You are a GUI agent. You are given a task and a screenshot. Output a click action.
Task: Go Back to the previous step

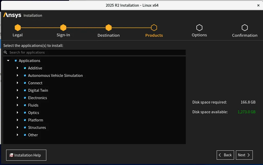(225, 155)
